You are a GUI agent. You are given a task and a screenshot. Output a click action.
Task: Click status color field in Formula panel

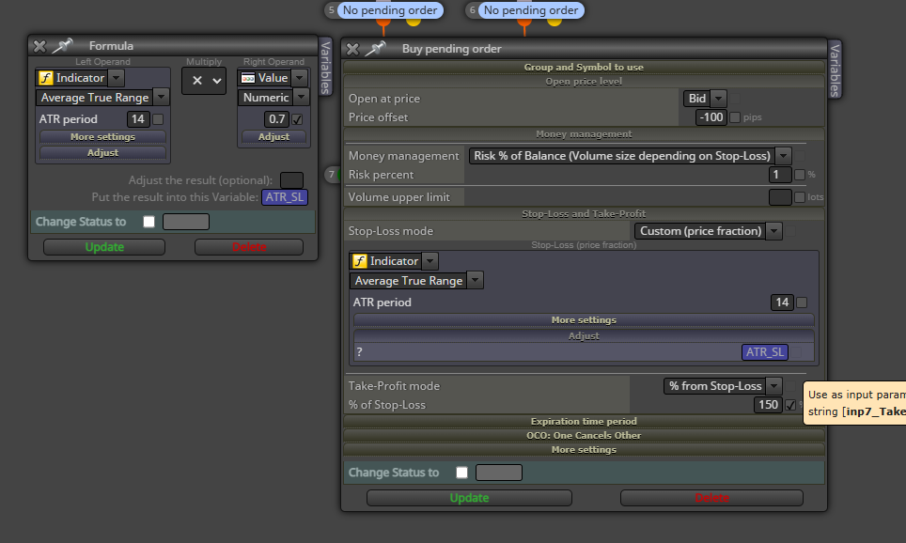point(186,222)
